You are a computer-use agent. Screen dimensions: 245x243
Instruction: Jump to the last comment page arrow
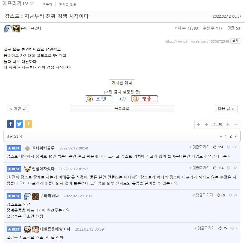coord(235,136)
